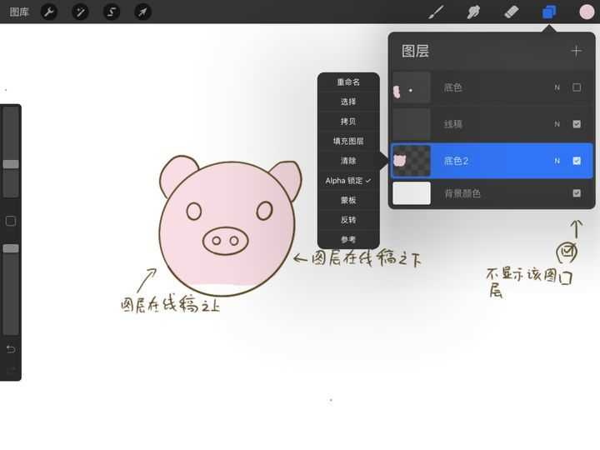600x450 pixels.
Task: Tap the undo arrow in the sidebar
Action: pyautogui.click(x=11, y=348)
